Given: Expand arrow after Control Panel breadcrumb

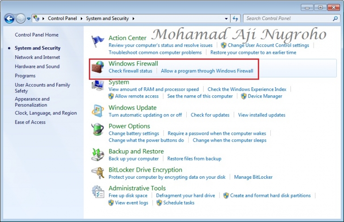Looking at the screenshot, I should point(82,19).
